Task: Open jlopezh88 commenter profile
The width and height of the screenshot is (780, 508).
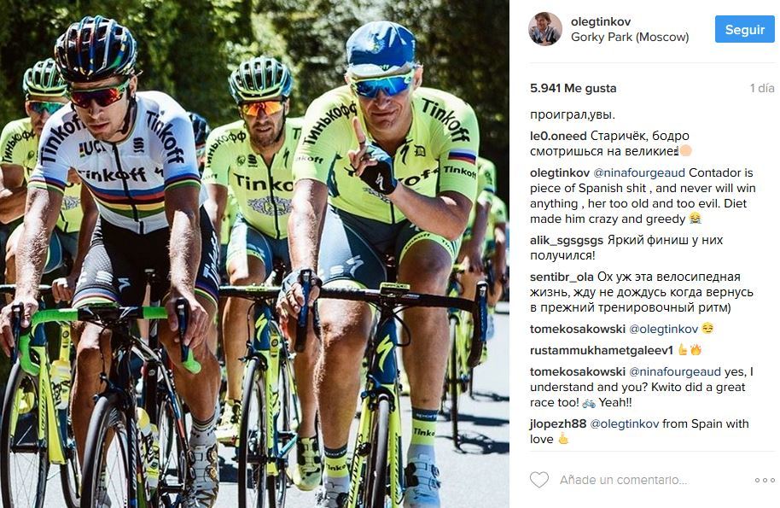Action: click(x=558, y=424)
